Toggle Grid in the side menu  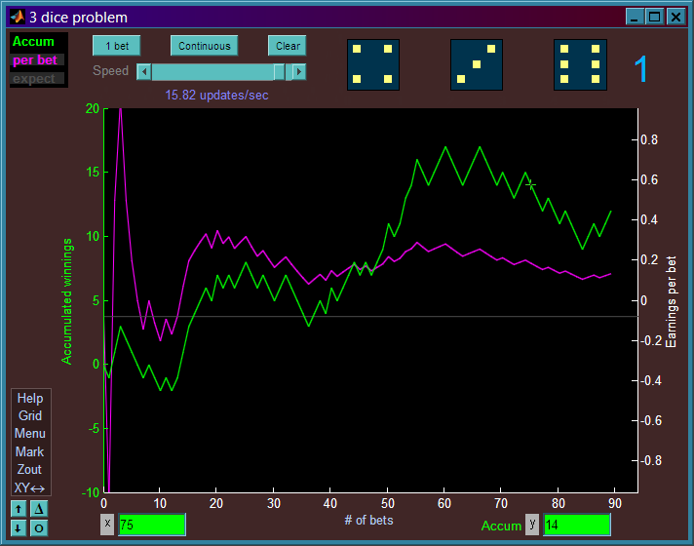tap(30, 415)
